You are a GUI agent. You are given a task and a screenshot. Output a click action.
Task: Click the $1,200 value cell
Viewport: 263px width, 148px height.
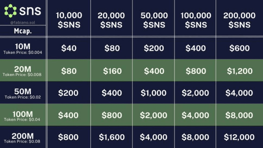240,71
